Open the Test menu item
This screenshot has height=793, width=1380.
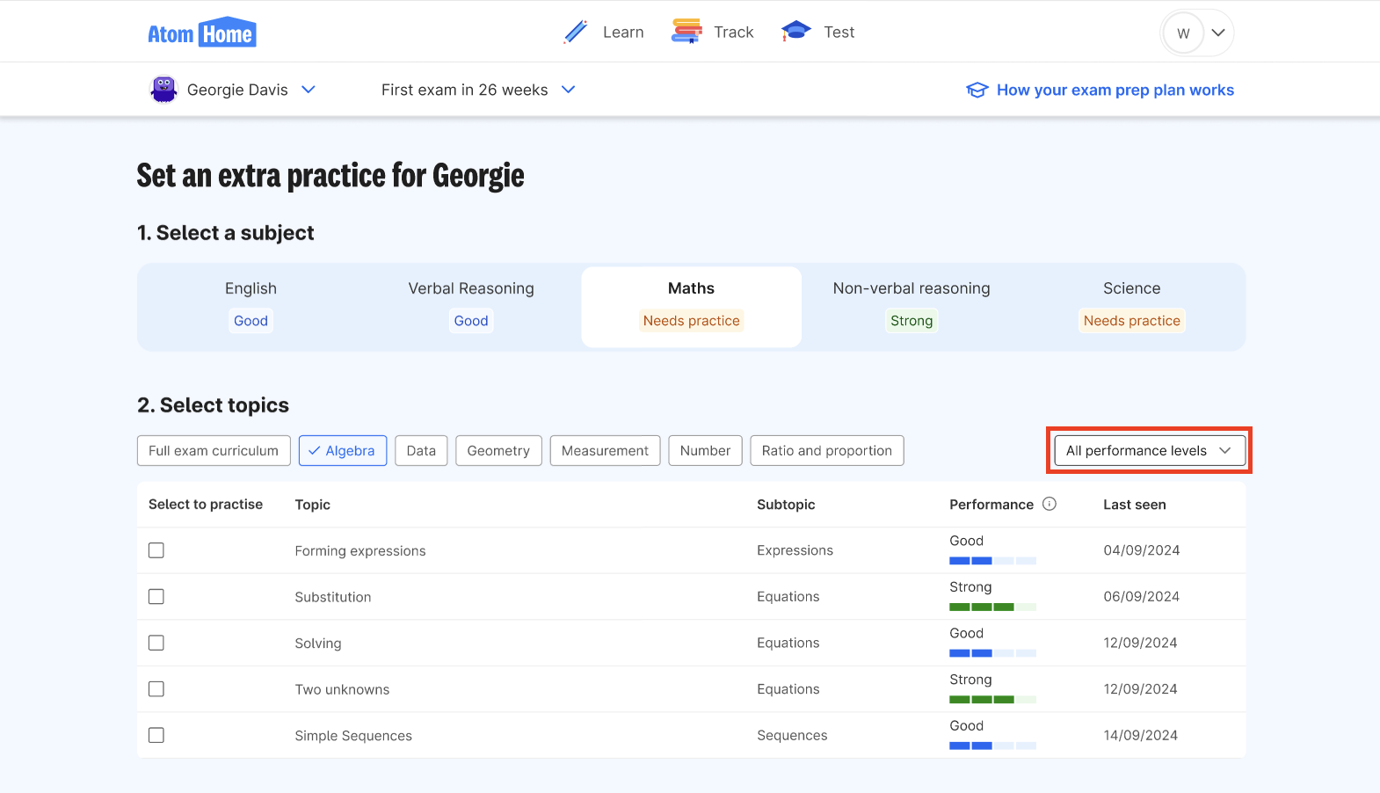[x=839, y=33]
